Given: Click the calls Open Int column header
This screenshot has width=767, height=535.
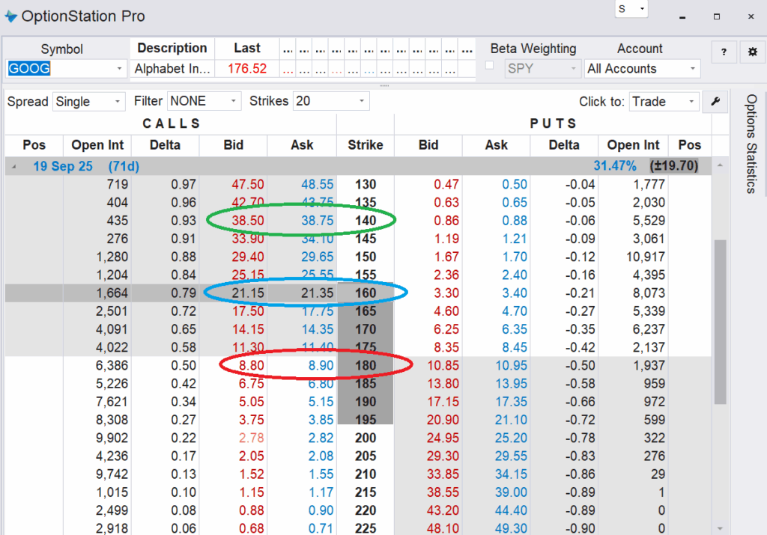Looking at the screenshot, I should 97,145.
